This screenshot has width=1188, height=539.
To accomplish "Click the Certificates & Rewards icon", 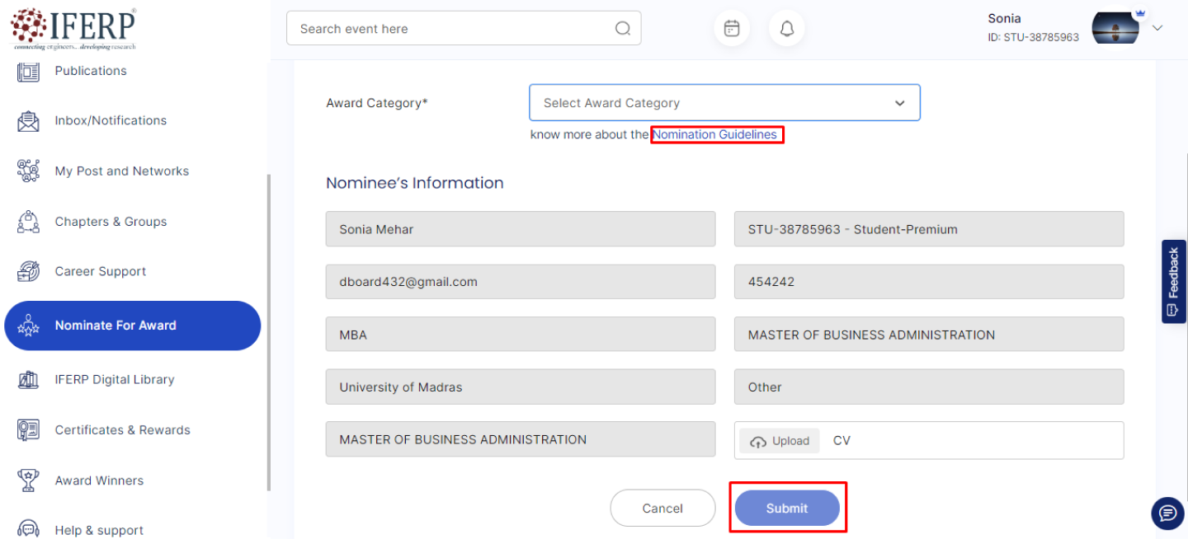I will [28, 430].
